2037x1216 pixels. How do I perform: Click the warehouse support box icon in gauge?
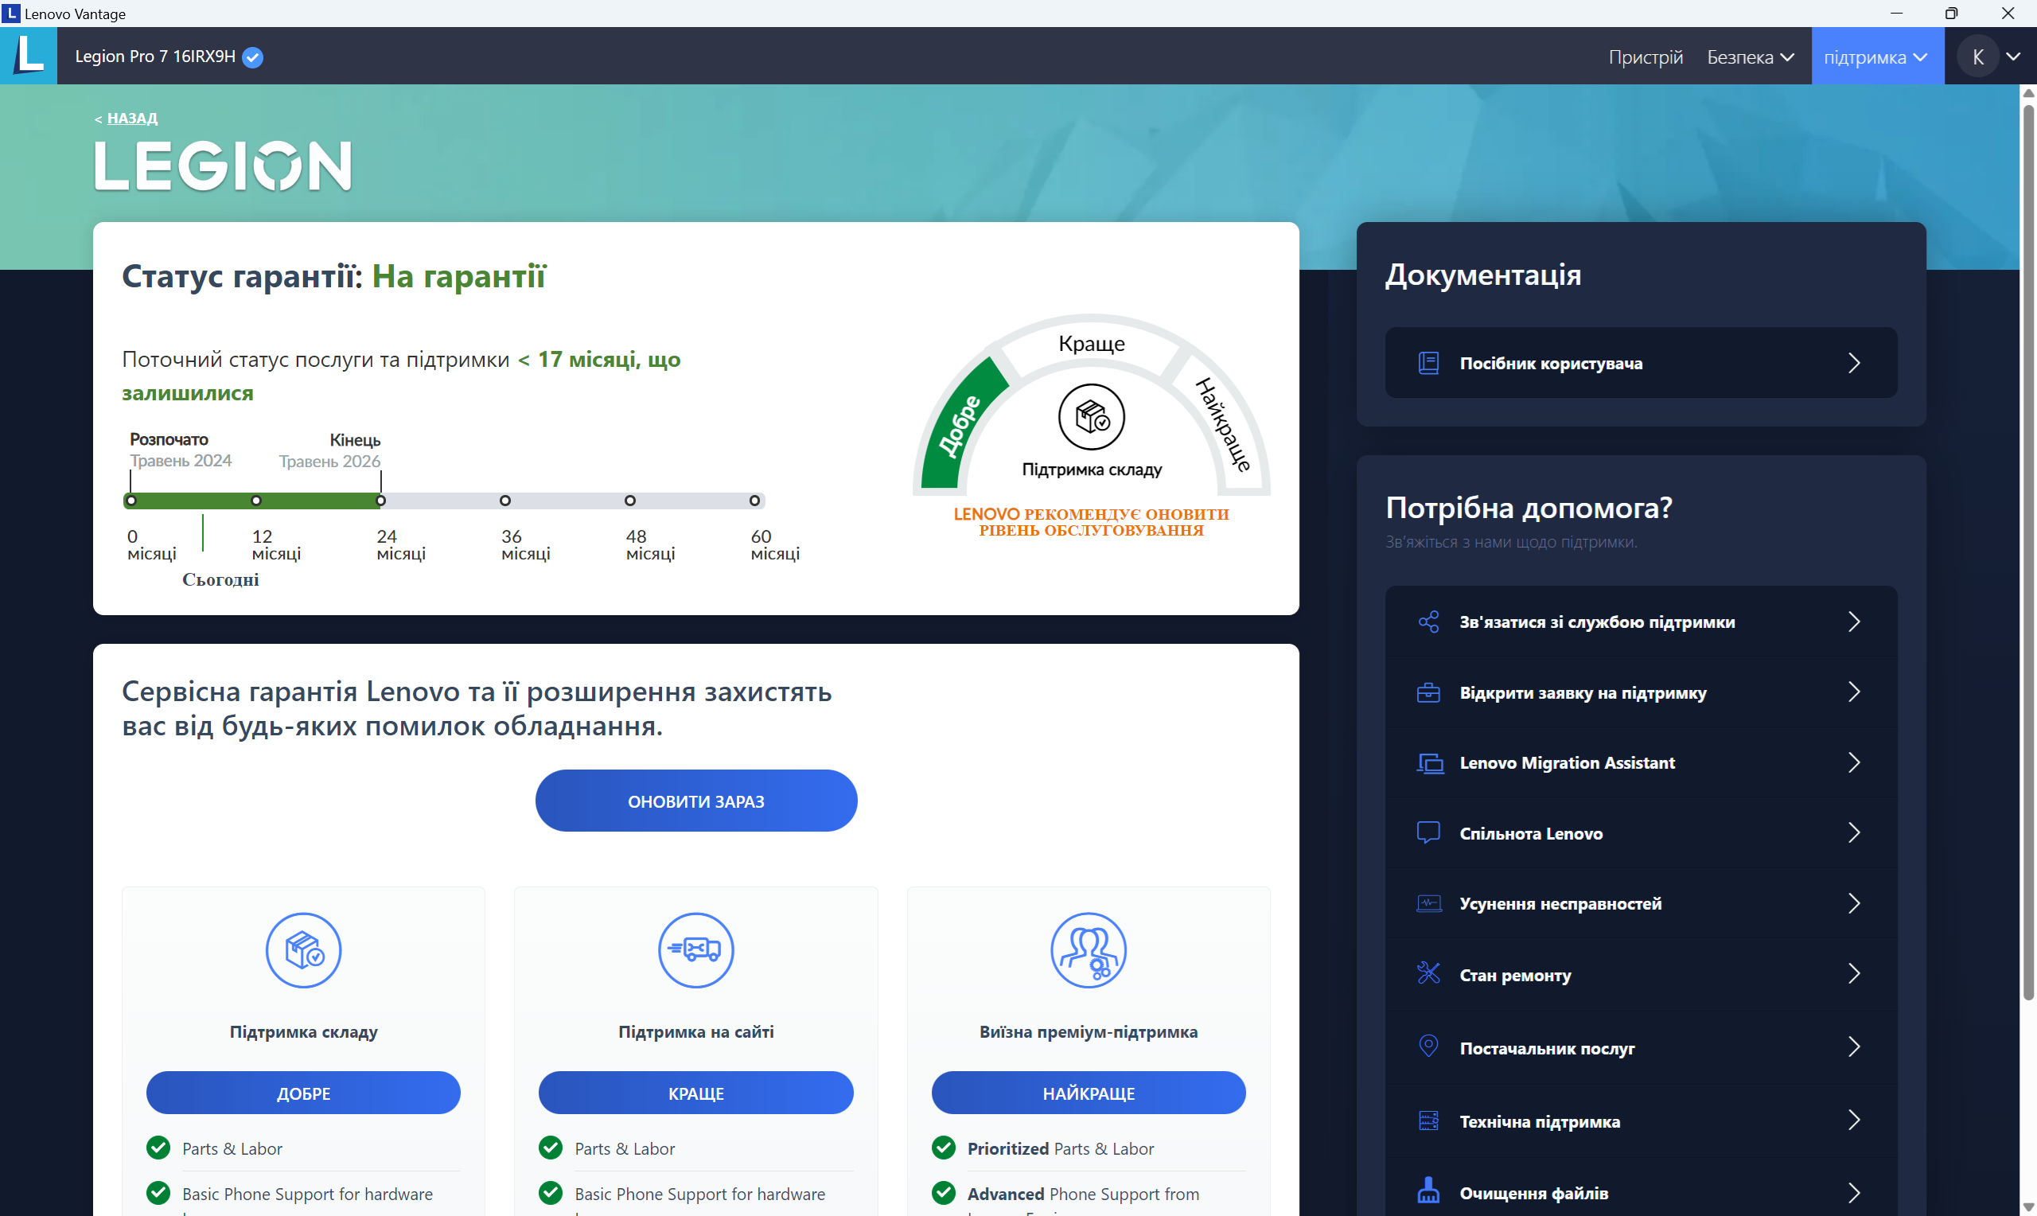point(1091,417)
